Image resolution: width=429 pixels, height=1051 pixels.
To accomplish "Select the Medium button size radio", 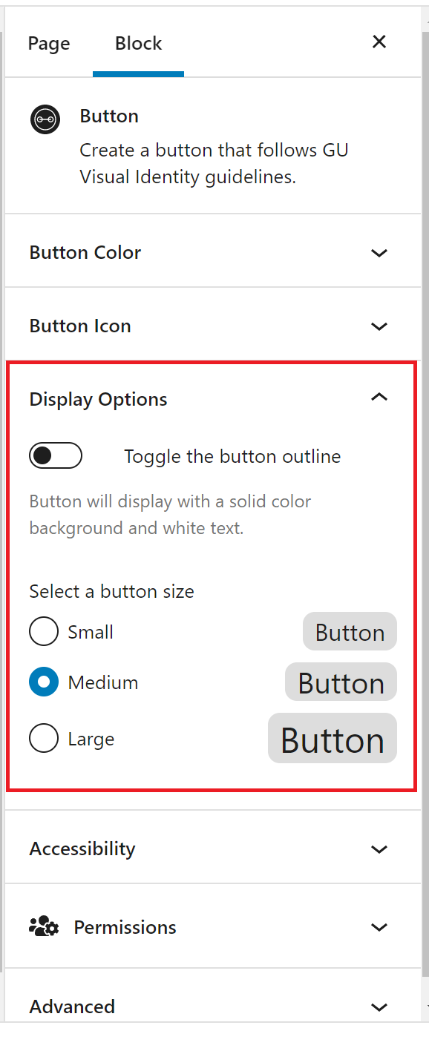I will point(44,682).
